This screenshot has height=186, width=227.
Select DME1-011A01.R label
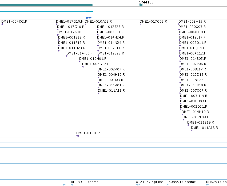[111, 85]
